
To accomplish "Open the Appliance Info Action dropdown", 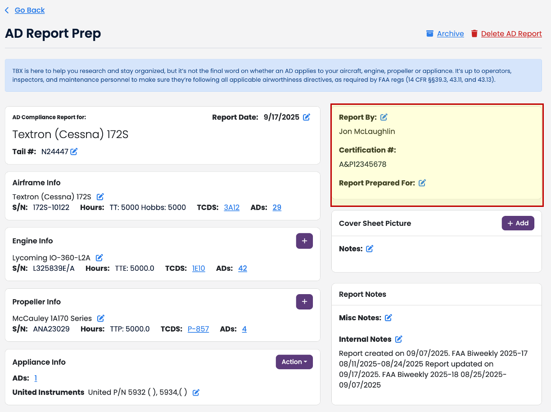I will click(294, 362).
